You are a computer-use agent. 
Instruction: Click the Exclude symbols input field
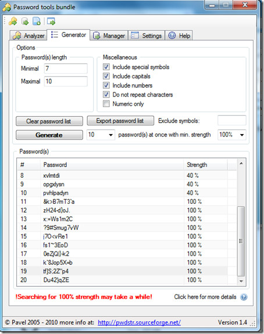(232, 120)
